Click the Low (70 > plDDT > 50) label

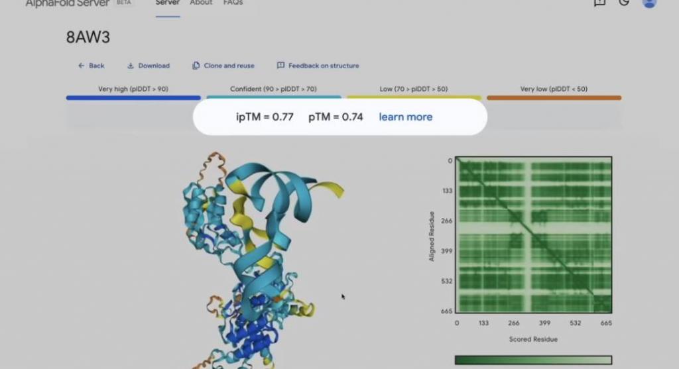(414, 89)
